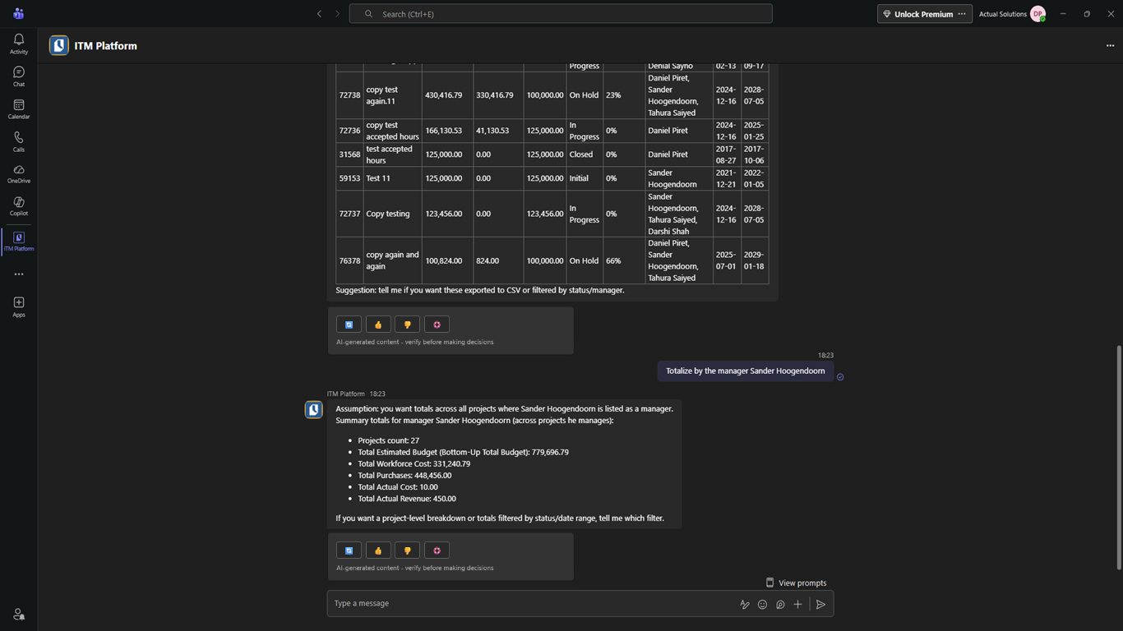This screenshot has height=631, width=1123.
Task: Click project ID 72738 in the table
Action: tap(349, 95)
